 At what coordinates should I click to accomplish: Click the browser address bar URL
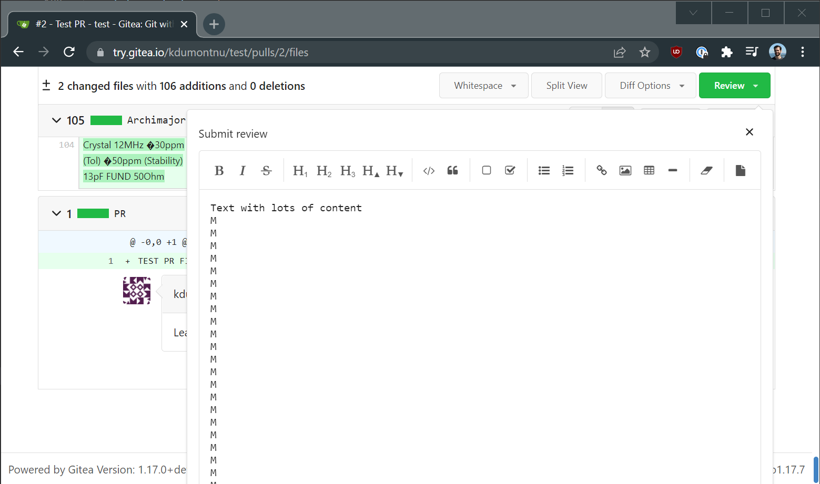(x=210, y=53)
